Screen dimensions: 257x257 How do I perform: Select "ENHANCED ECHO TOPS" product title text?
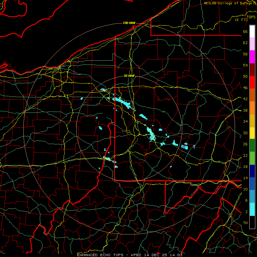click(x=100, y=255)
